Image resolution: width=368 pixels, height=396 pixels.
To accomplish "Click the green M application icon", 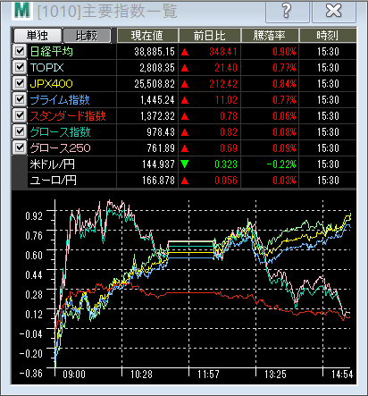I will coord(22,10).
